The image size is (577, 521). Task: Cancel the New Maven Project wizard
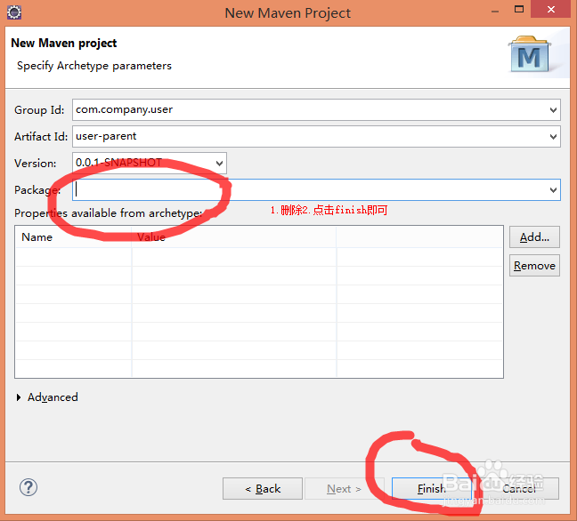tap(519, 489)
